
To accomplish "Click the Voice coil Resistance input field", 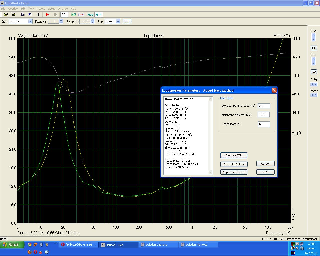I will point(264,106).
